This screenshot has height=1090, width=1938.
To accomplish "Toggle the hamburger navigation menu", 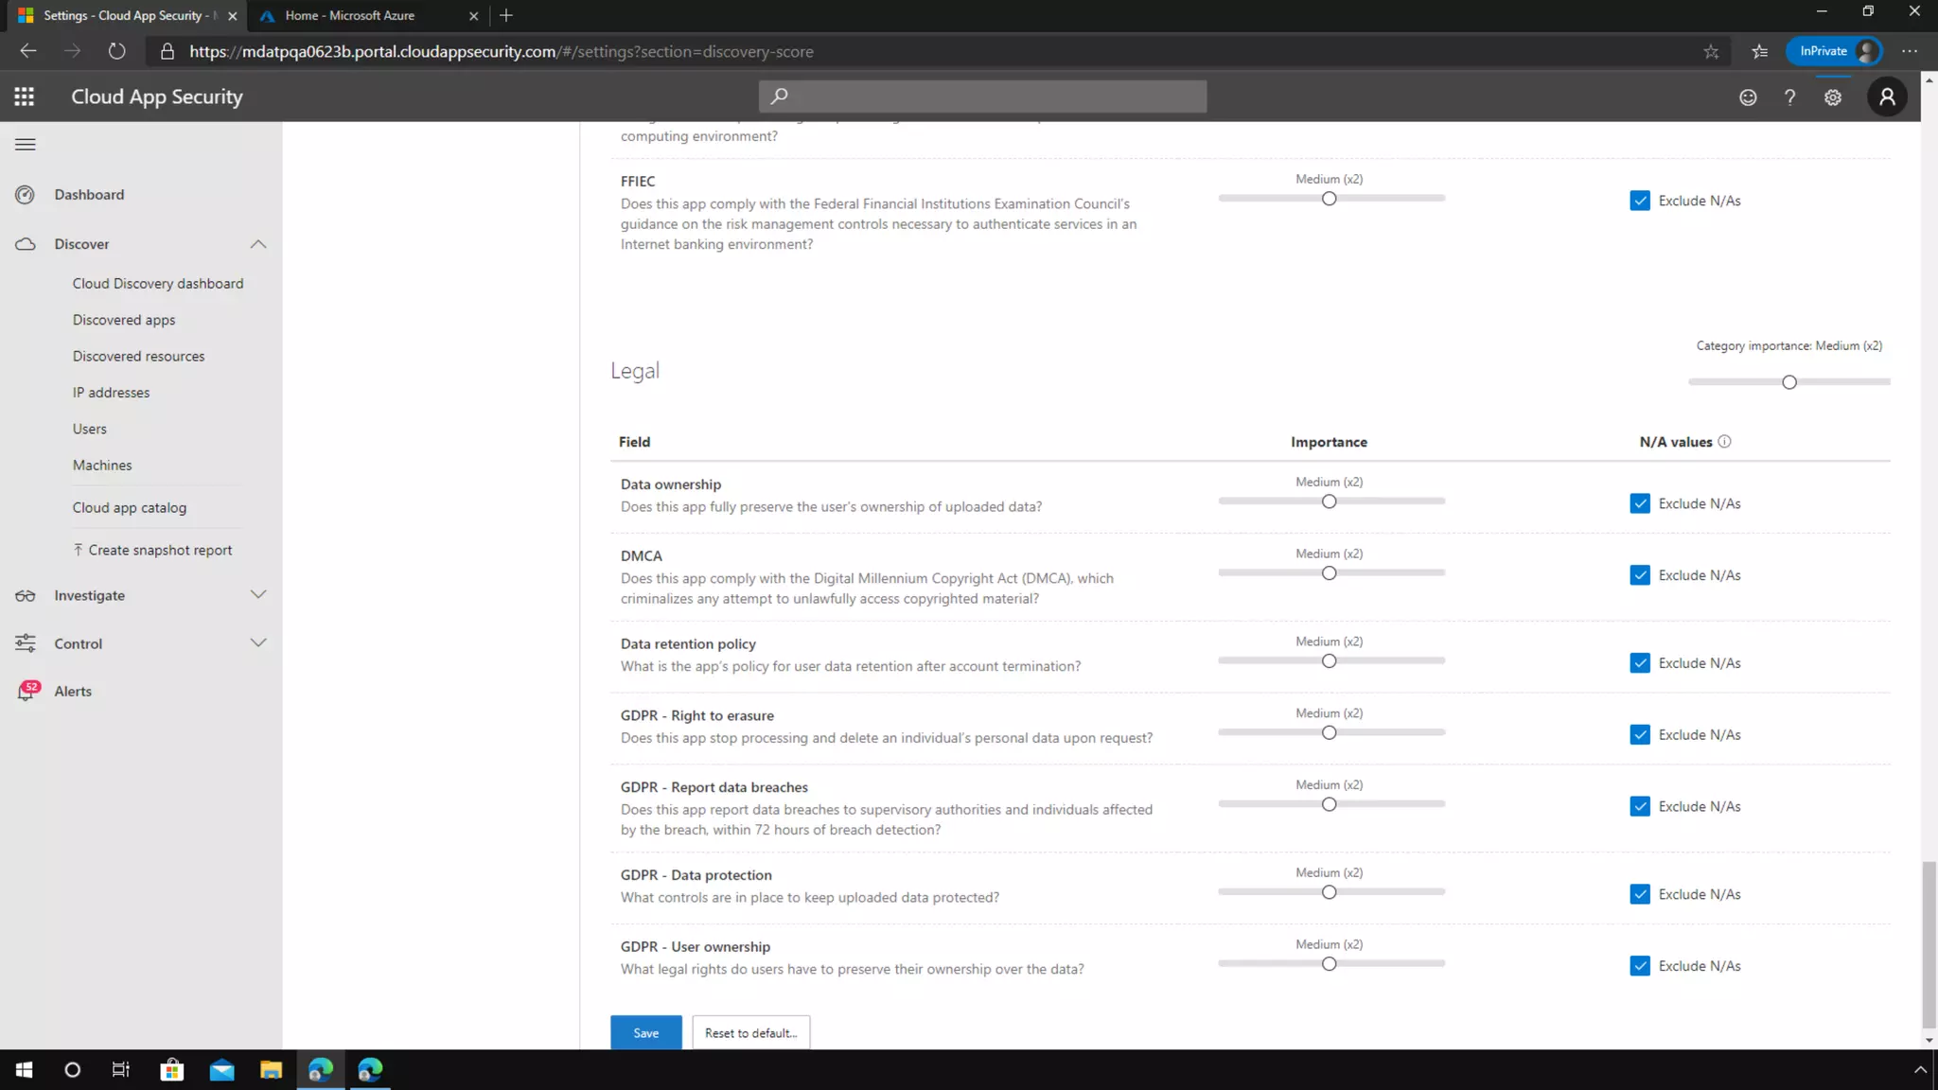I will 26,145.
